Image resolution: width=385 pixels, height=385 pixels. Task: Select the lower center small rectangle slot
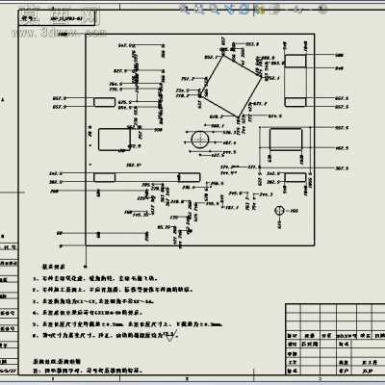point(190,177)
